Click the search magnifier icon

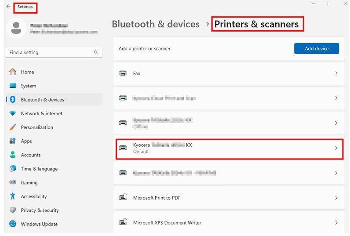point(96,52)
